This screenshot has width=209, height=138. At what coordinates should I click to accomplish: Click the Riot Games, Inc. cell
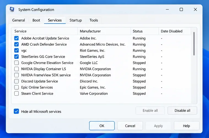pyautogui.click(x=92, y=50)
